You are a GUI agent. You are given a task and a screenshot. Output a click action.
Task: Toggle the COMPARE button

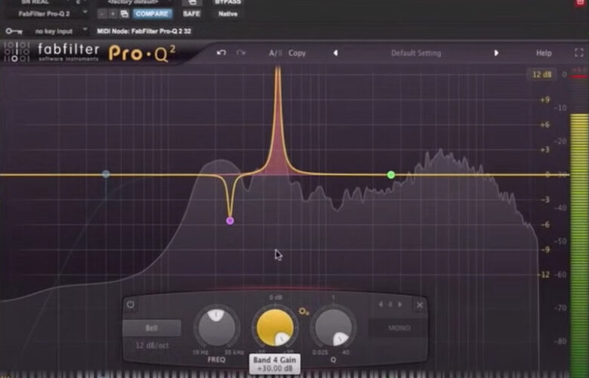click(x=152, y=14)
